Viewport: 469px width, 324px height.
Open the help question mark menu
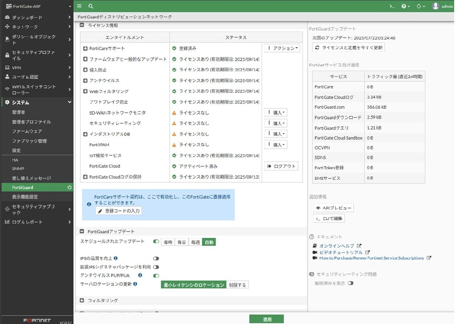click(x=406, y=7)
